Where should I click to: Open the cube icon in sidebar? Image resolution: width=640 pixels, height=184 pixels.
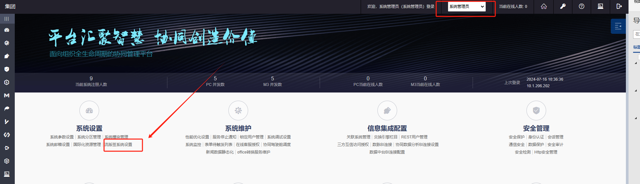[x=7, y=161]
